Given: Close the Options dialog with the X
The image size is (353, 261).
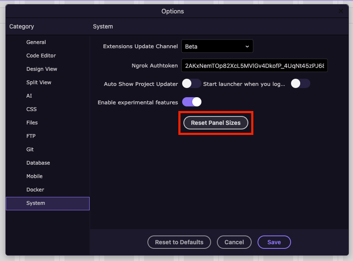Looking at the screenshot, I should pyautogui.click(x=341, y=11).
